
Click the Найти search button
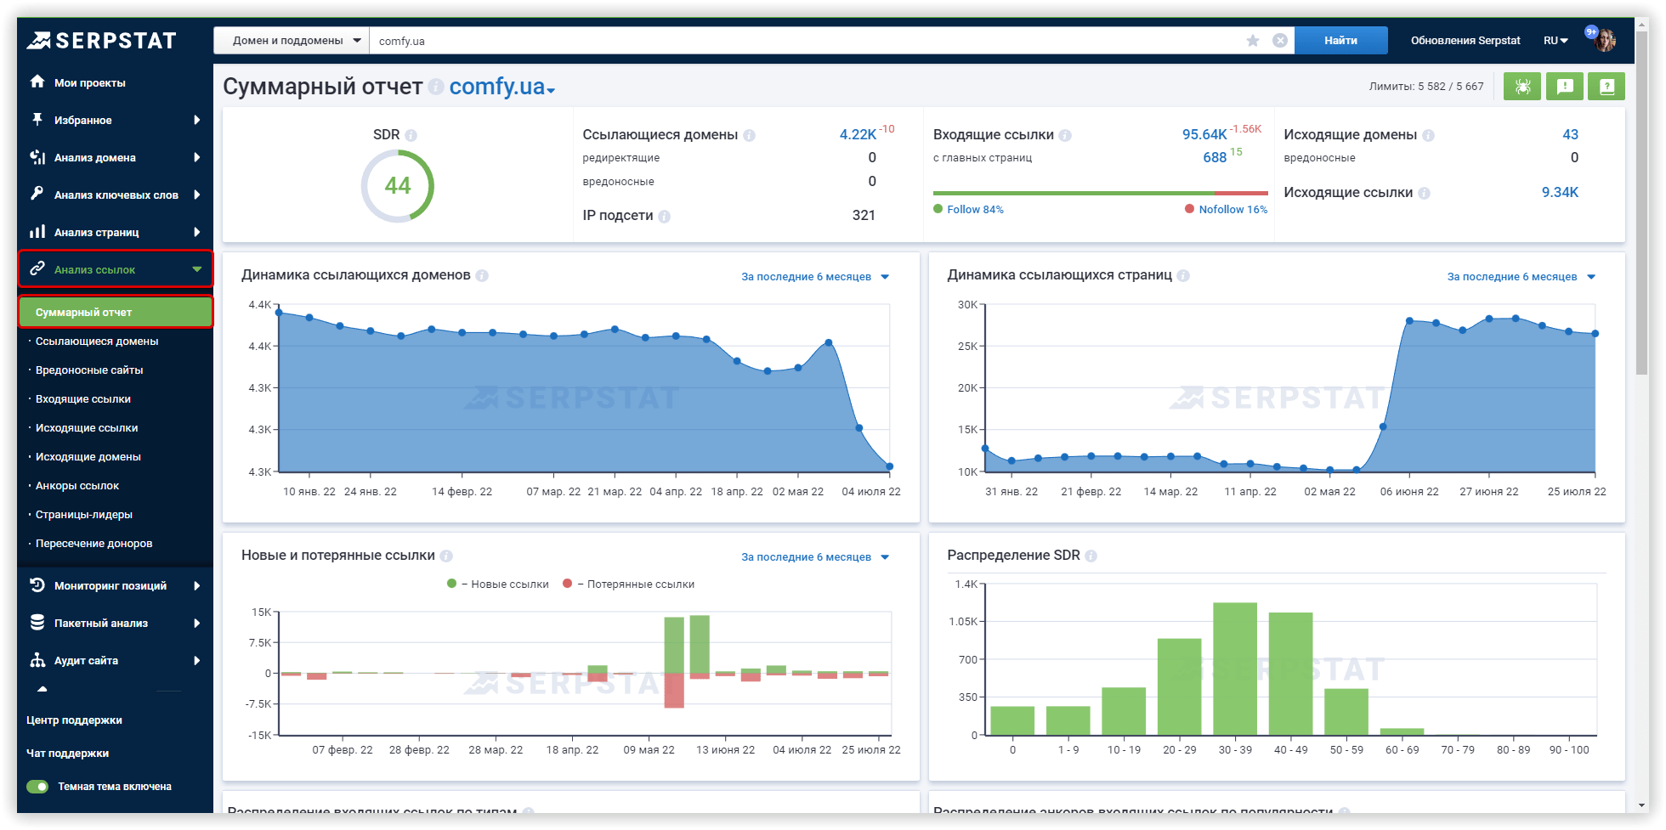pyautogui.click(x=1340, y=40)
